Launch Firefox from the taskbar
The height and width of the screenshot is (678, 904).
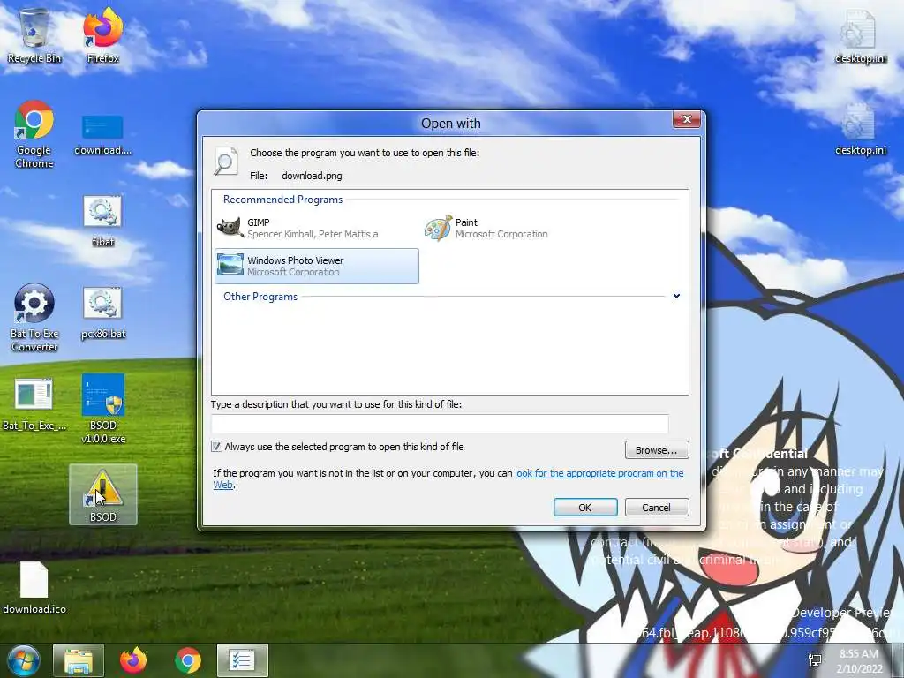[x=133, y=660]
